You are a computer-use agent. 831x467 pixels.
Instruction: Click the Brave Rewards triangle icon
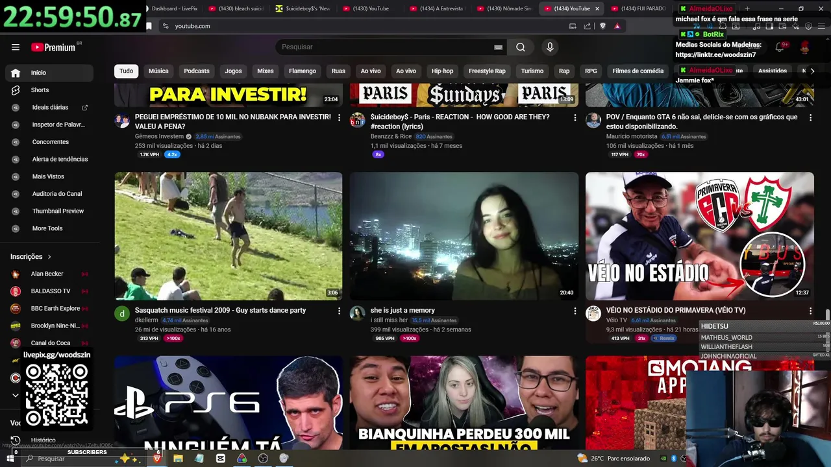(617, 26)
